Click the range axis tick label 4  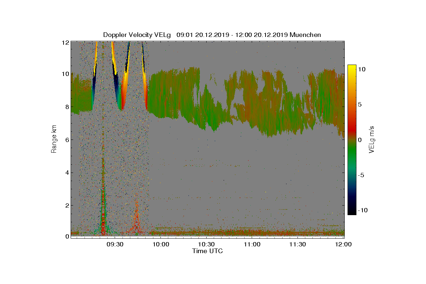pos(66,172)
